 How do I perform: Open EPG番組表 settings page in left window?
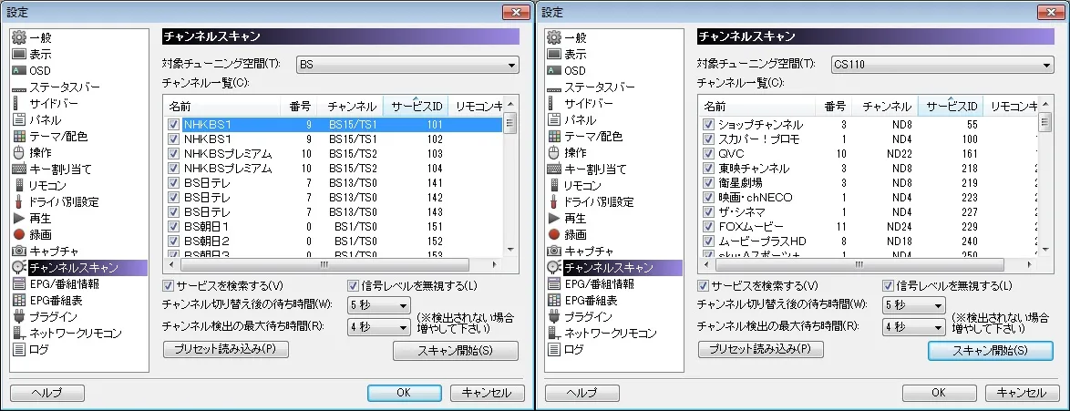pos(56,300)
